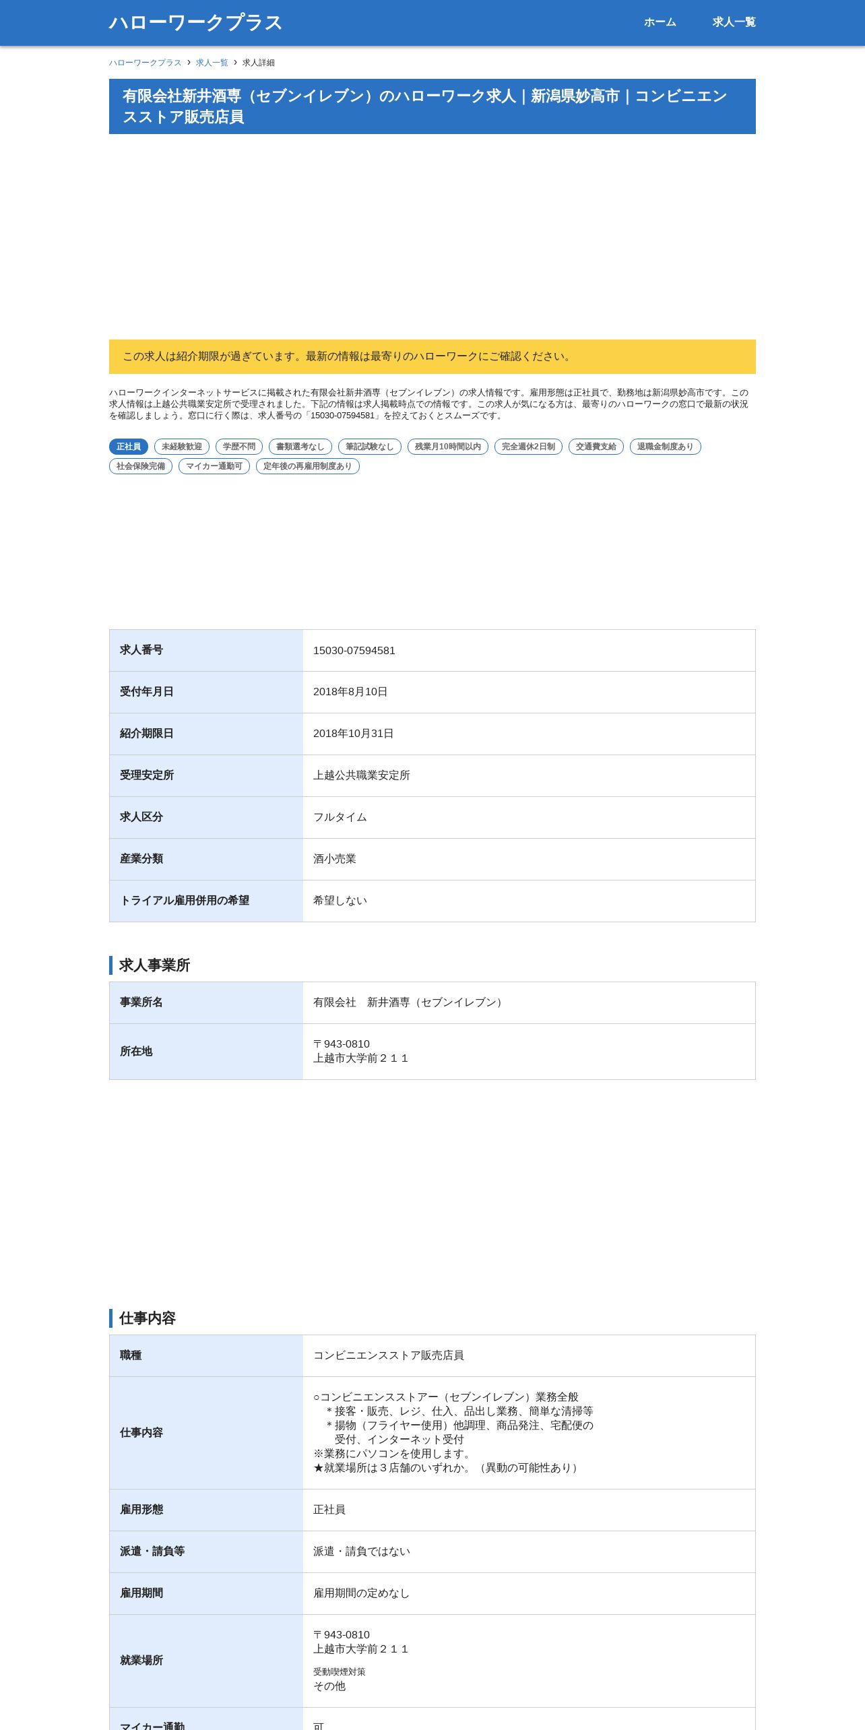Image resolution: width=865 pixels, height=1730 pixels.
Task: Select the 定年後の再雇用制度あり tag
Action: point(308,466)
